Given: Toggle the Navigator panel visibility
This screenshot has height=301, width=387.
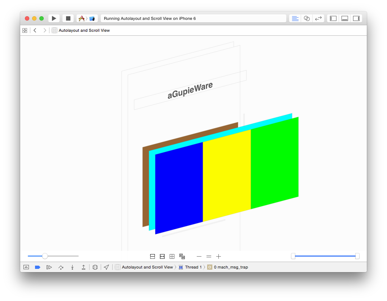Looking at the screenshot, I should click(x=332, y=18).
